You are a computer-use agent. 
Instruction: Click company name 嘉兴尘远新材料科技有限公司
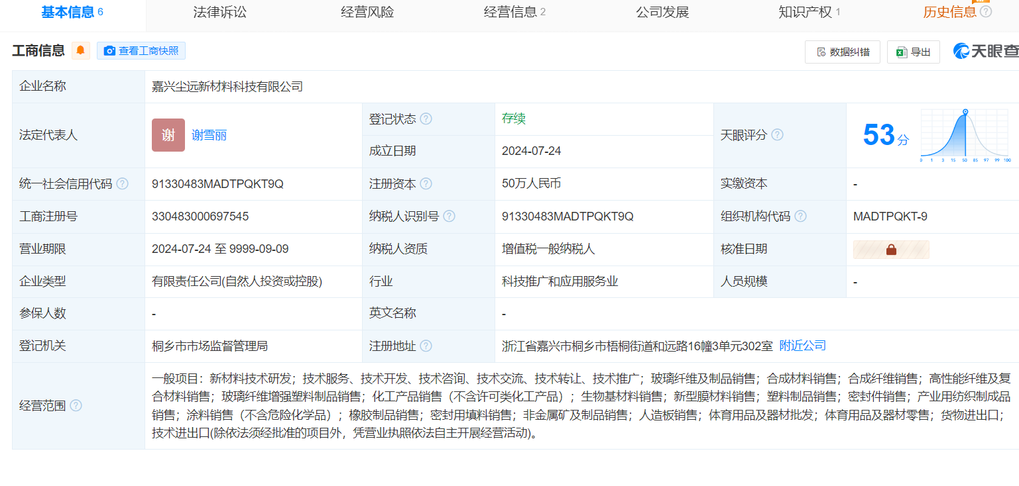pyautogui.click(x=227, y=87)
